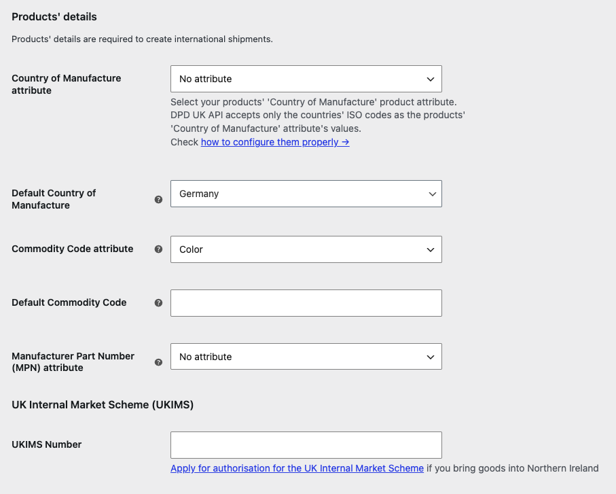Open the dropdown currently set to Color

[306, 249]
